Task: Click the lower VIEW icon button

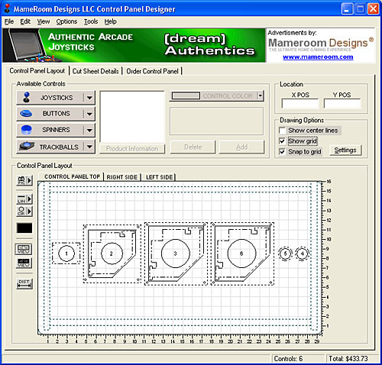Action: point(24,263)
